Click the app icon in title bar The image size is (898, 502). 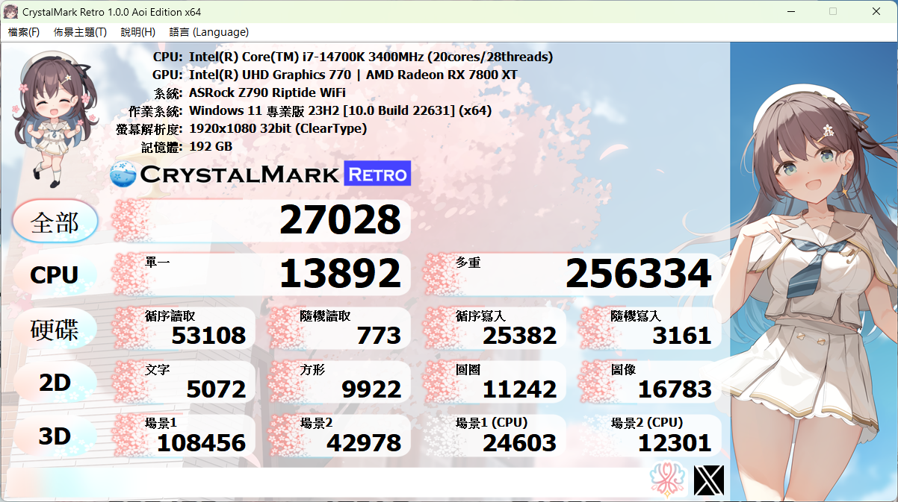tap(11, 11)
